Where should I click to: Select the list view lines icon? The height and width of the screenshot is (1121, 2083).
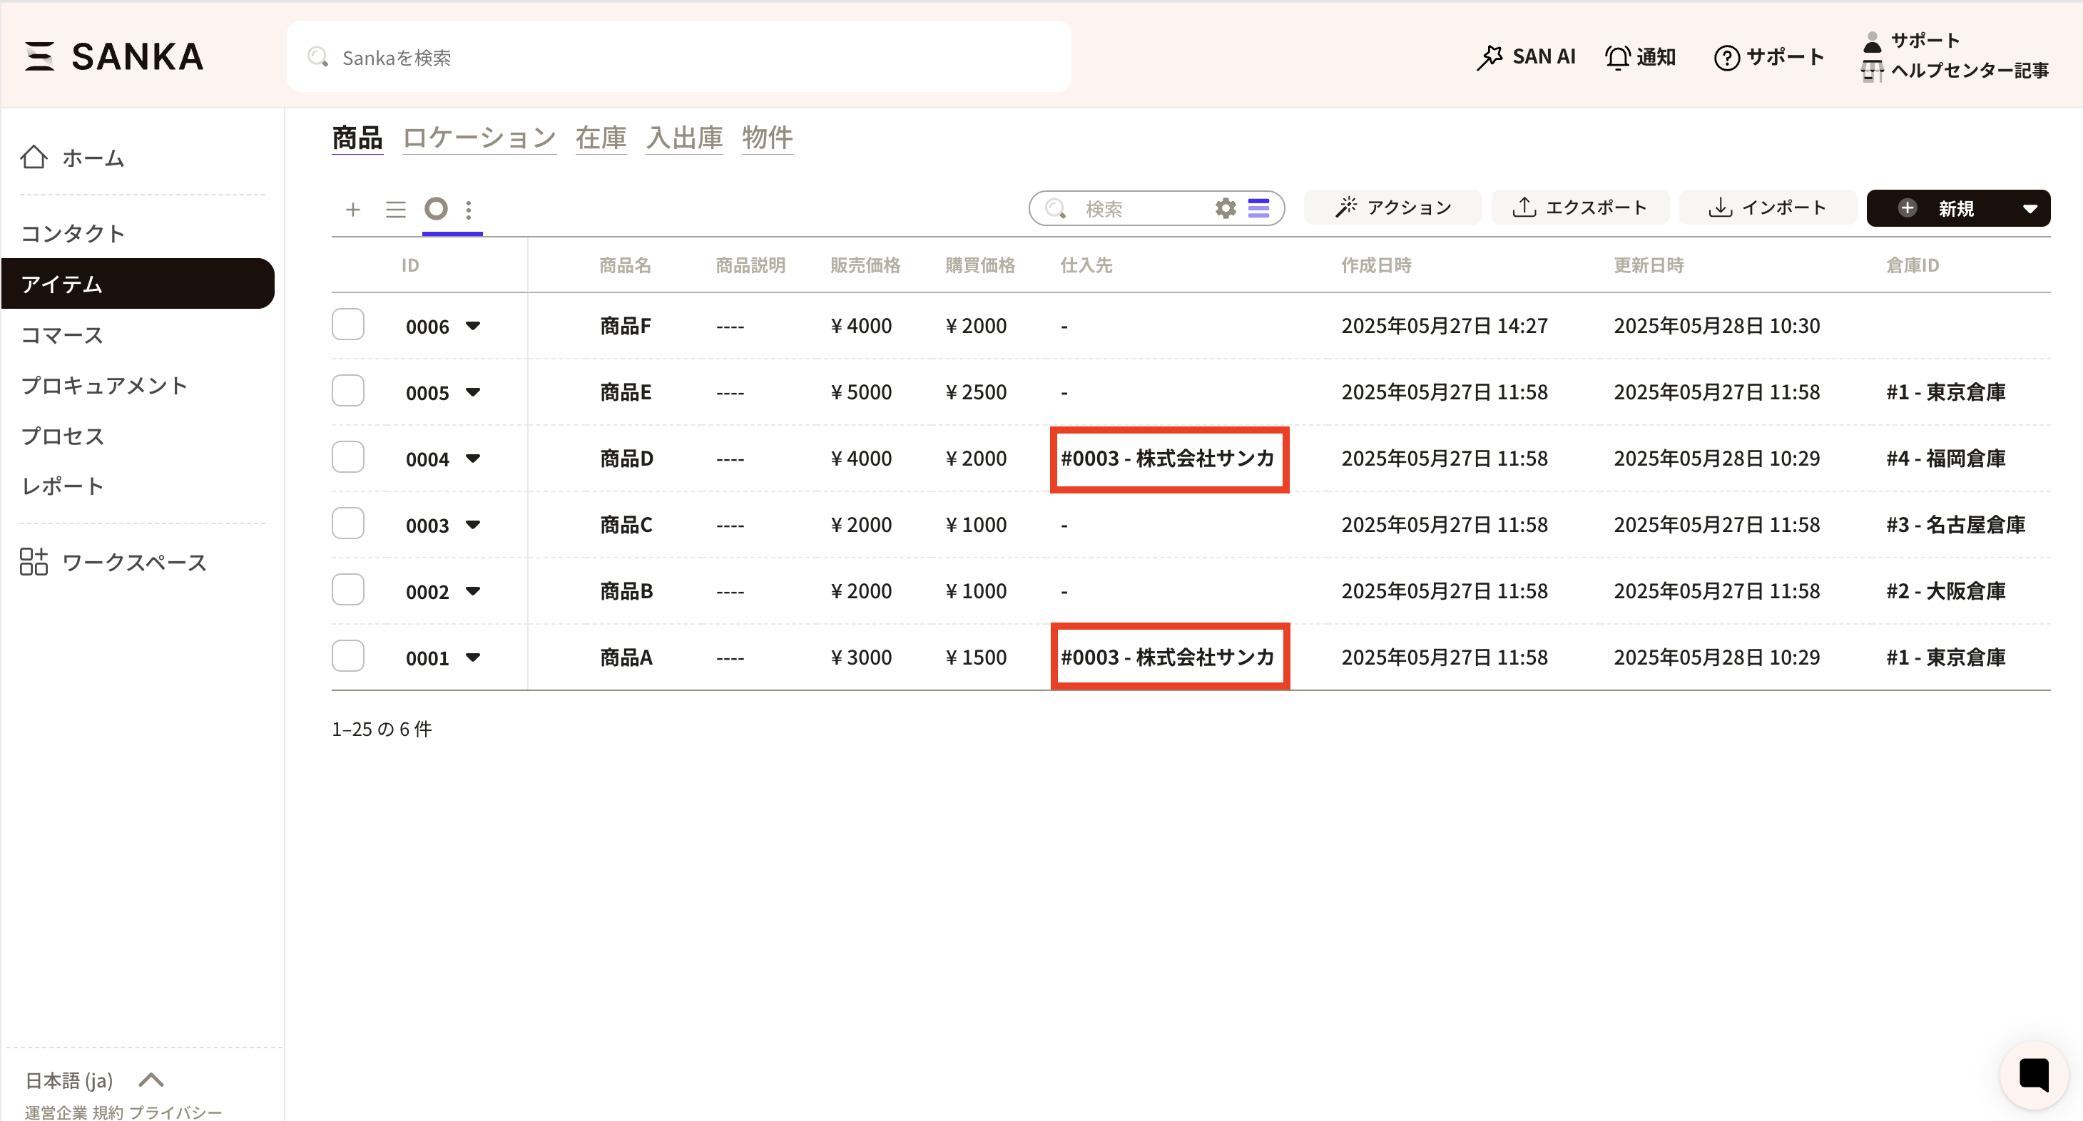395,210
